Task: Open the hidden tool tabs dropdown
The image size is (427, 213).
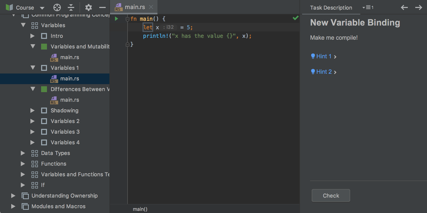Action: [368, 7]
